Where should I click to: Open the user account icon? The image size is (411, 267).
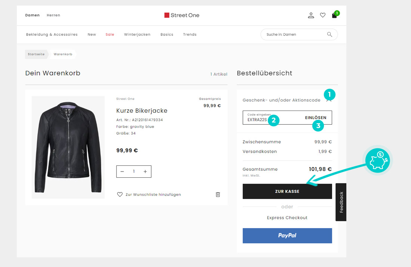point(311,15)
